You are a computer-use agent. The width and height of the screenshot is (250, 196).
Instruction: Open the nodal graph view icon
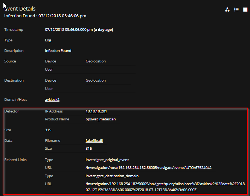(x=227, y=10)
